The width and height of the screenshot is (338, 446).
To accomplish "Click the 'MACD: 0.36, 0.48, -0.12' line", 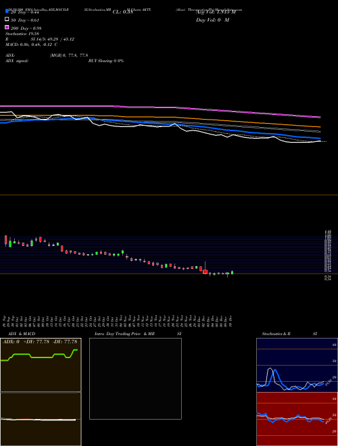I will (29, 45).
